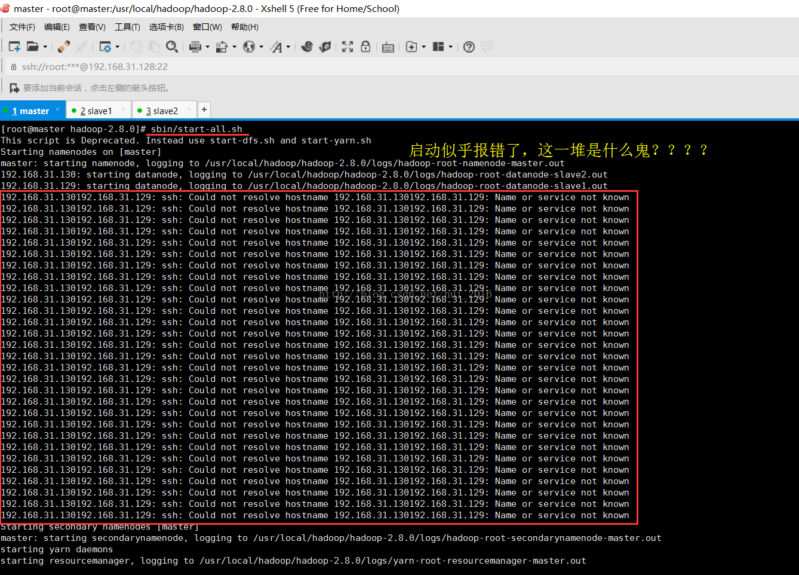This screenshot has height=575, width=799.
Task: Open the 帮助(H) menu
Action: point(244,27)
